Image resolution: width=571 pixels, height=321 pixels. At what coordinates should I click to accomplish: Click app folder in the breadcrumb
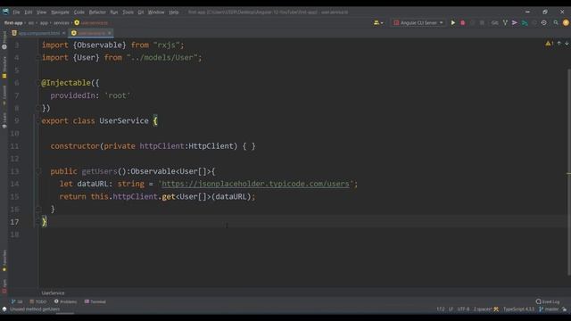coord(44,22)
